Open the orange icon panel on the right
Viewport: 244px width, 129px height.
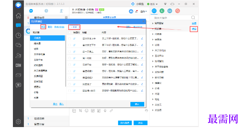(x=178, y=11)
